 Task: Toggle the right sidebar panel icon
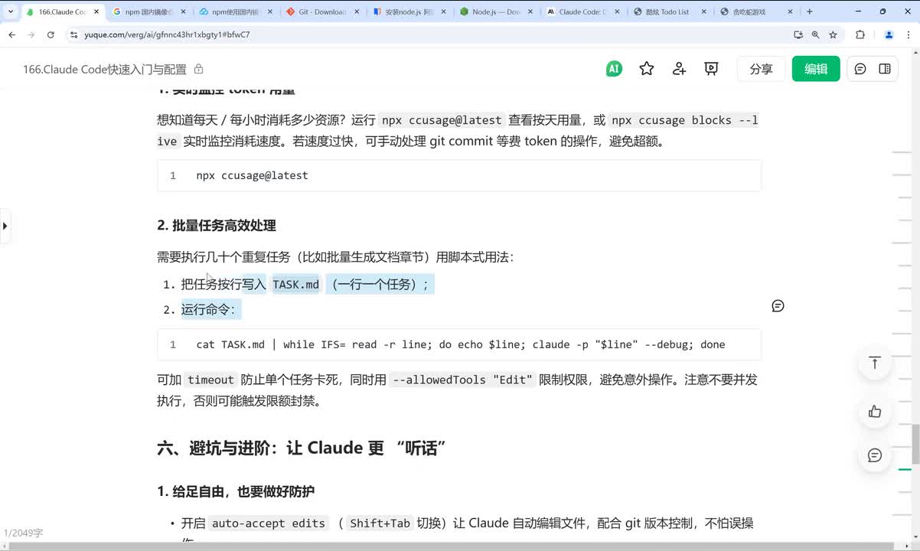pyautogui.click(x=885, y=69)
